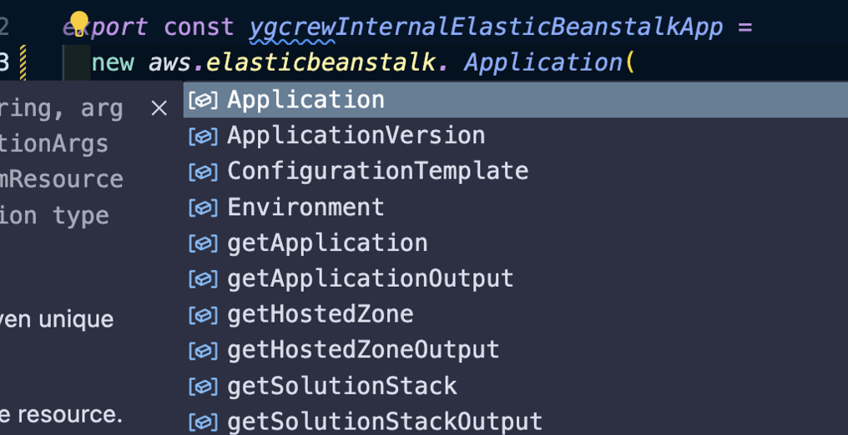Choose the getApplication completion item
Image resolution: width=848 pixels, height=435 pixels.
pos(516,242)
